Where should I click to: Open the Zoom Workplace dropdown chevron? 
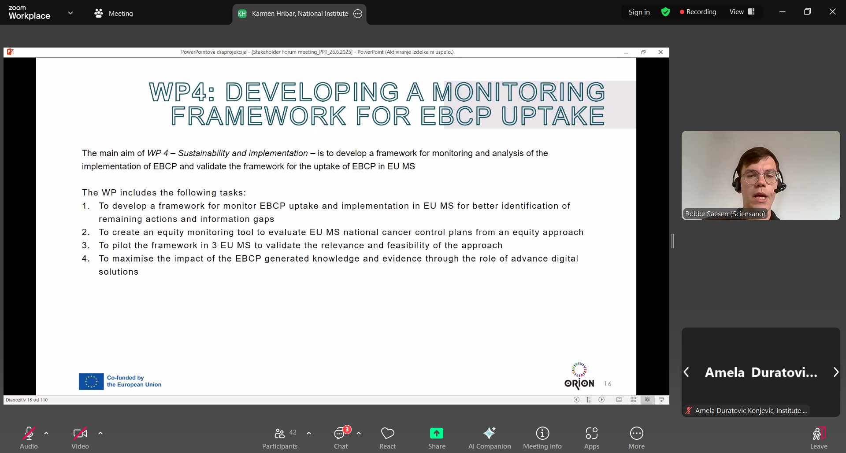[70, 13]
